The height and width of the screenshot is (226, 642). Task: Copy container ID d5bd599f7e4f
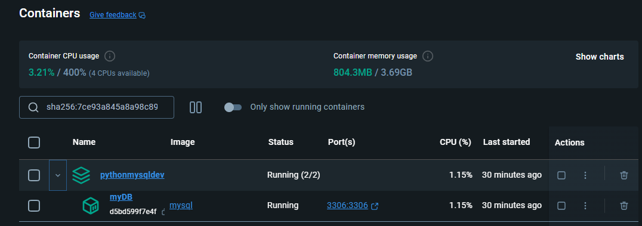(163, 212)
